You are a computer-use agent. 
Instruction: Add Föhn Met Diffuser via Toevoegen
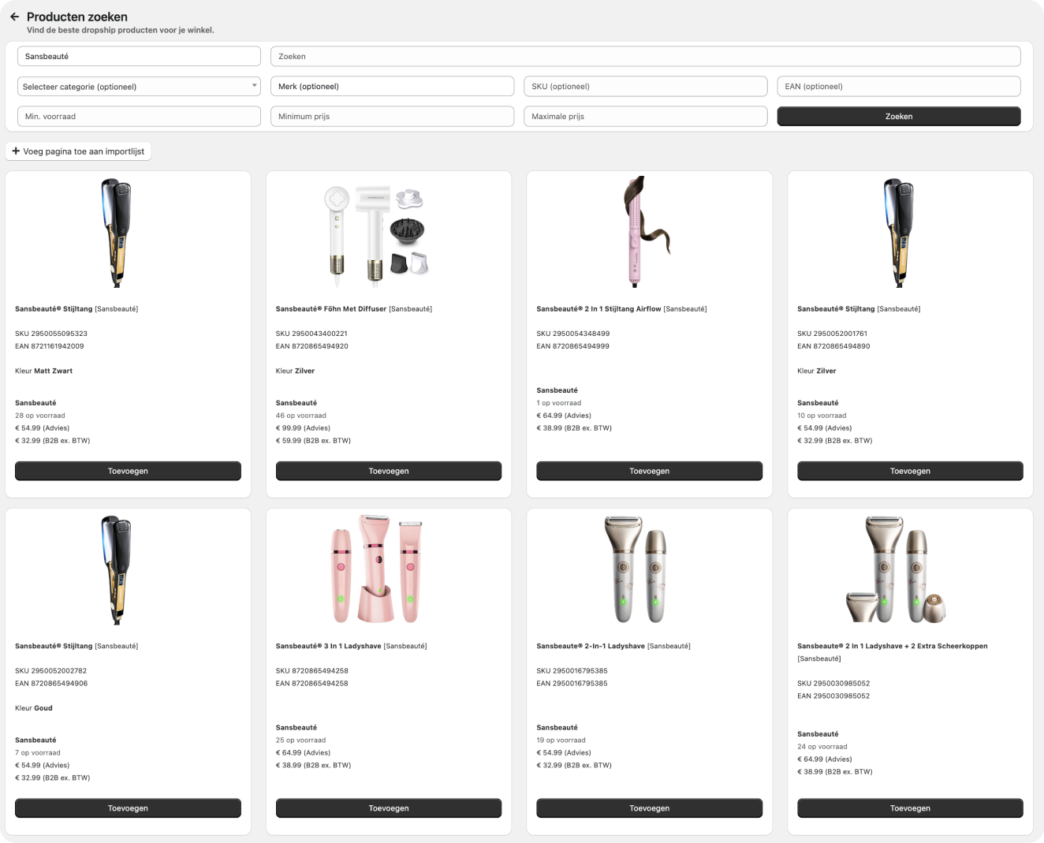[389, 472]
